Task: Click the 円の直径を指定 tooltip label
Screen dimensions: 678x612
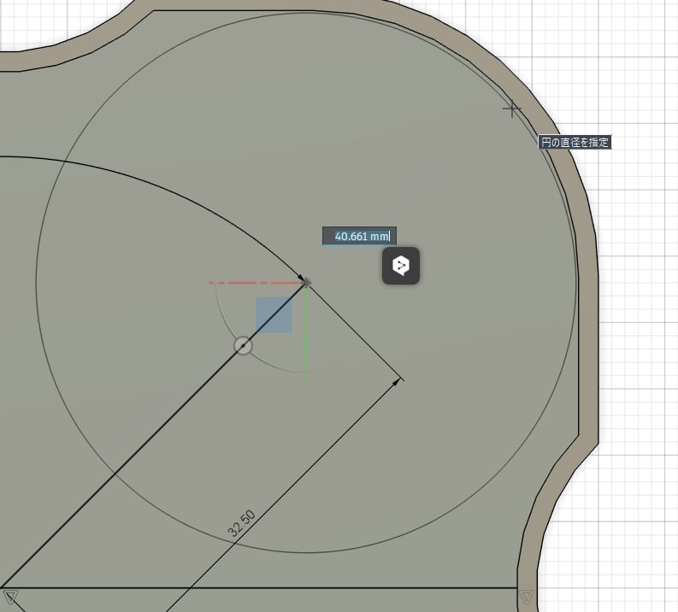Action: click(x=575, y=143)
